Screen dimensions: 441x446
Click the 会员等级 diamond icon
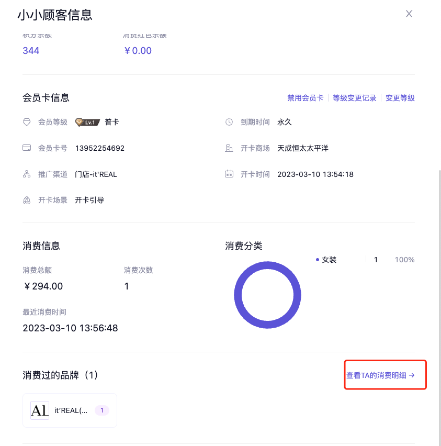click(27, 122)
